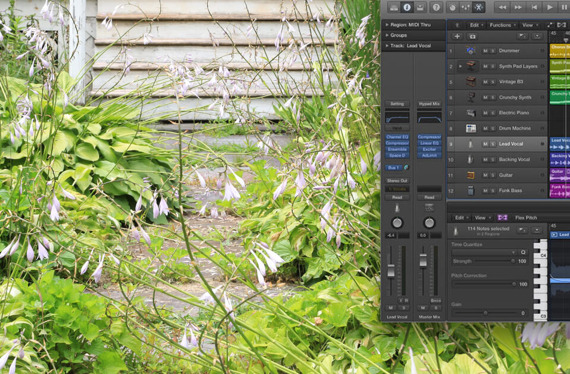The width and height of the screenshot is (570, 374).
Task: Open Quick Help with the question mark icon
Action: click(x=436, y=7)
